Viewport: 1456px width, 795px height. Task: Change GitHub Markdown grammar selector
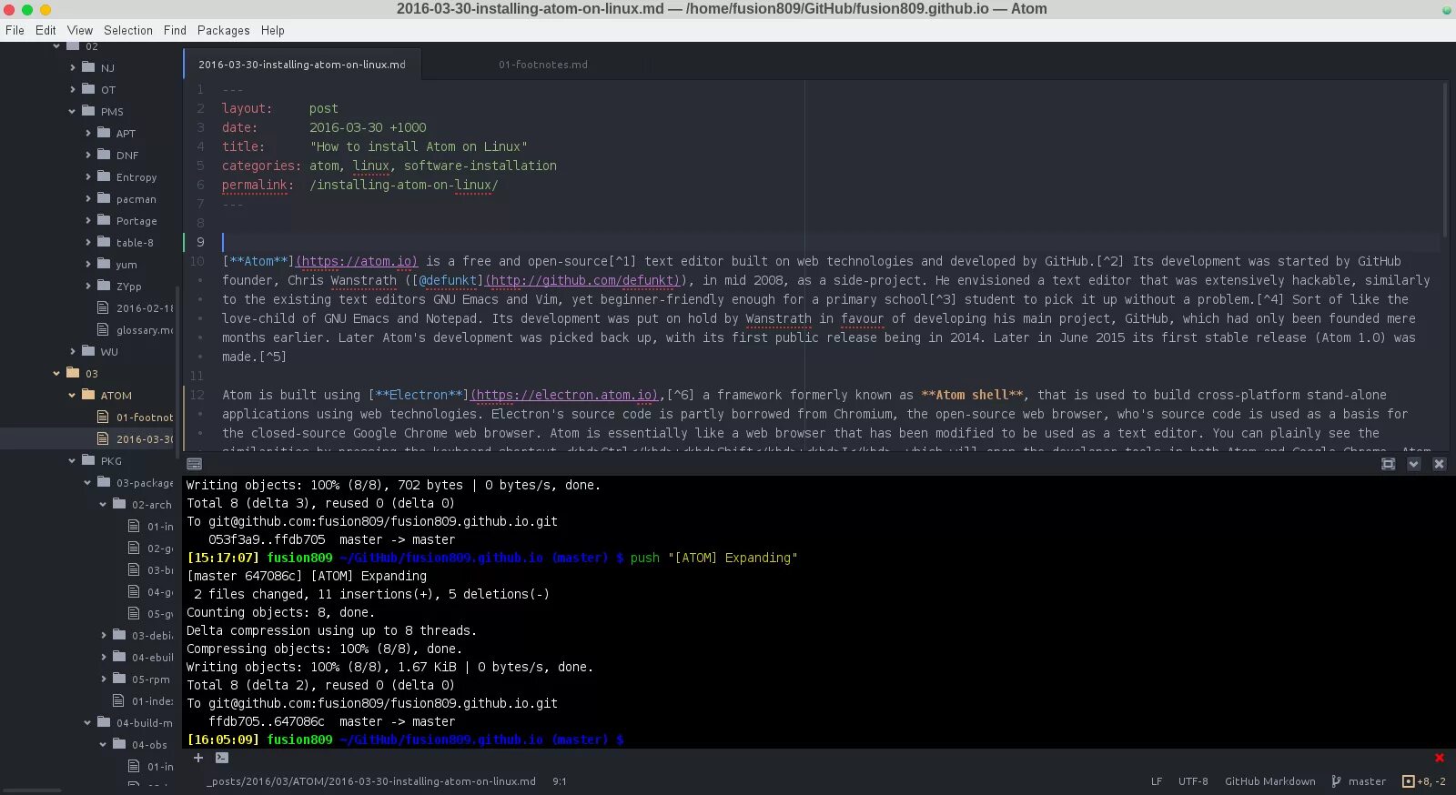coord(1269,781)
